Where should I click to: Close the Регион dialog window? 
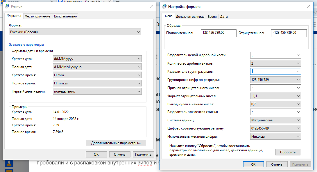151,6
